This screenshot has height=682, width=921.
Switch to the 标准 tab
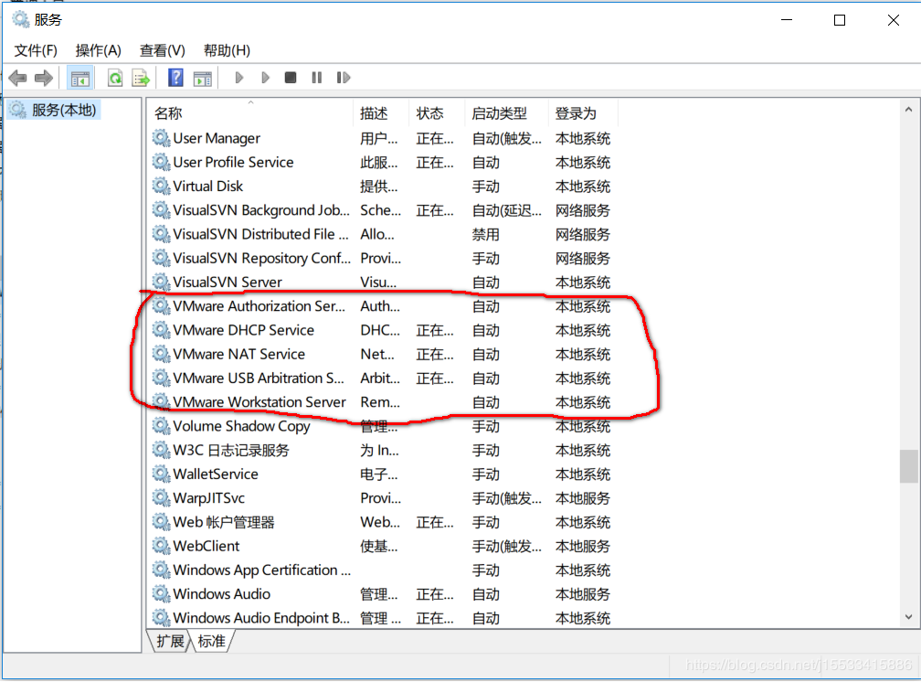coord(213,642)
